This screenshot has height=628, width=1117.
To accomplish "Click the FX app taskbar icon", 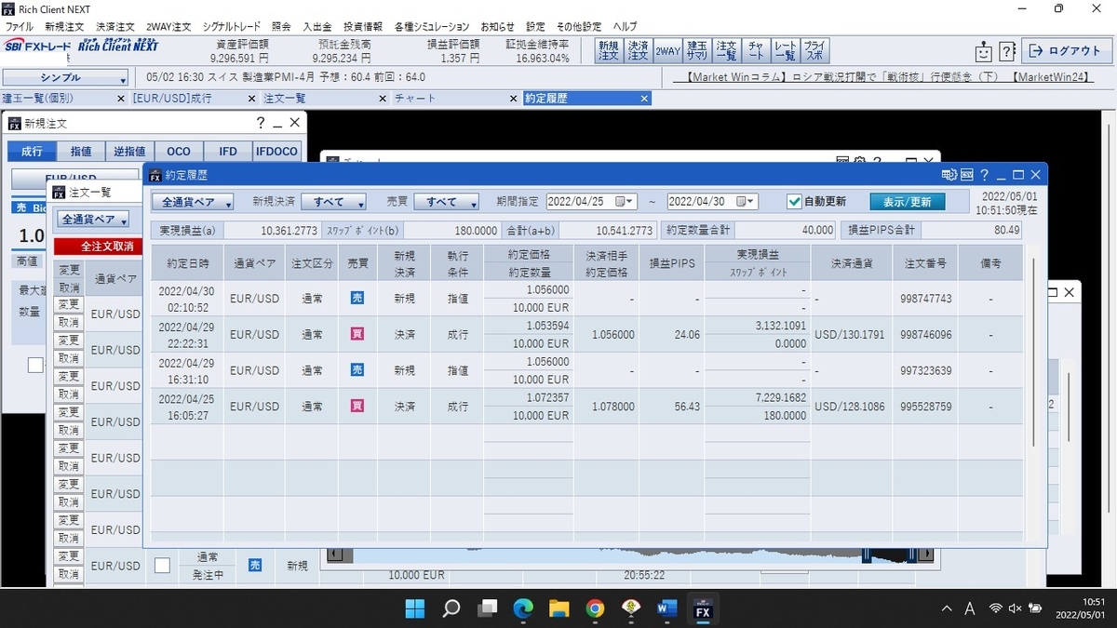I will (x=704, y=609).
